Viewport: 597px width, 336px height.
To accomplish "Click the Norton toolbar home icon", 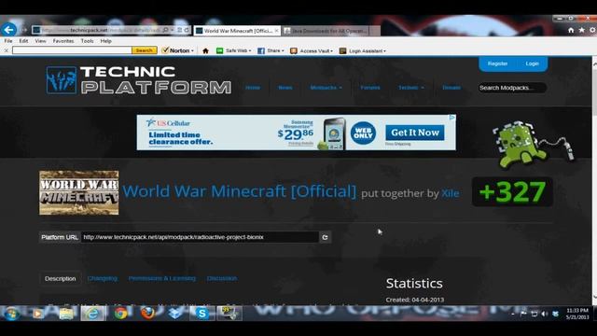I will (205, 50).
